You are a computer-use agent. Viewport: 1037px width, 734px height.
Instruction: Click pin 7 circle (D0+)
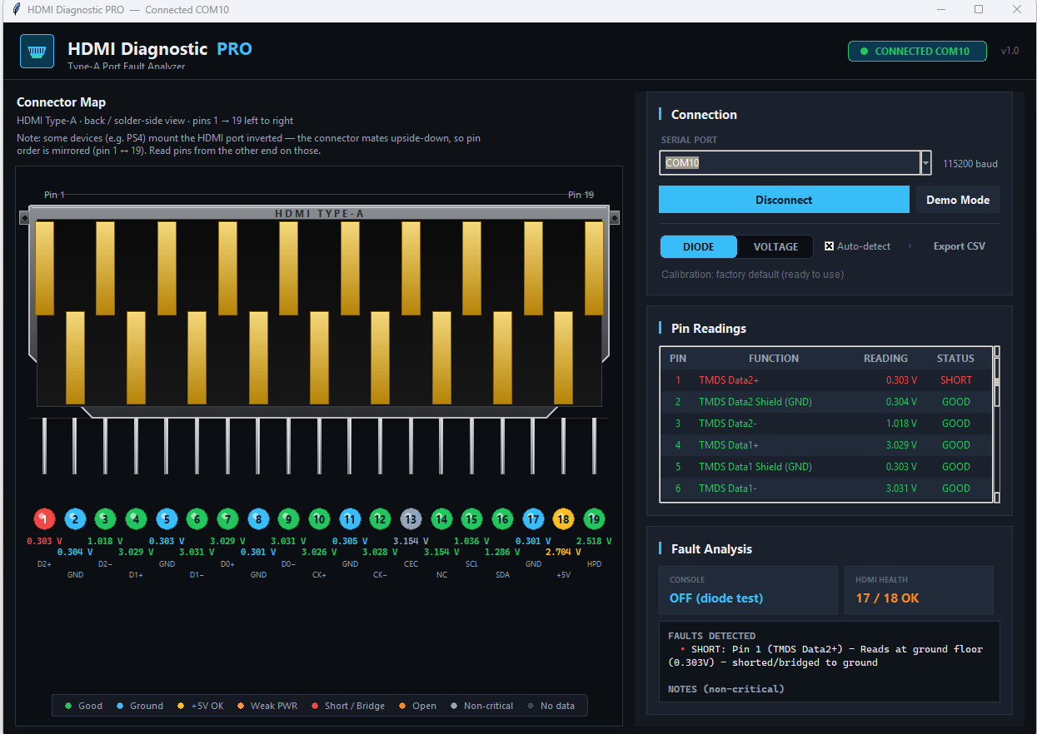tap(227, 519)
